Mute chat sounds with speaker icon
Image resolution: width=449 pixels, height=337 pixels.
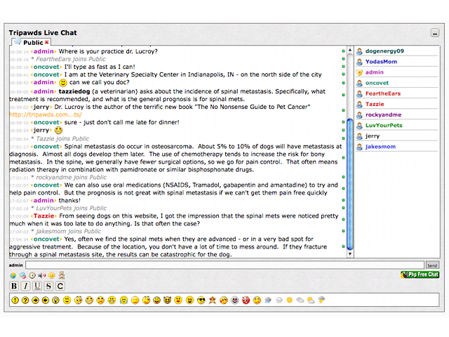(42, 276)
